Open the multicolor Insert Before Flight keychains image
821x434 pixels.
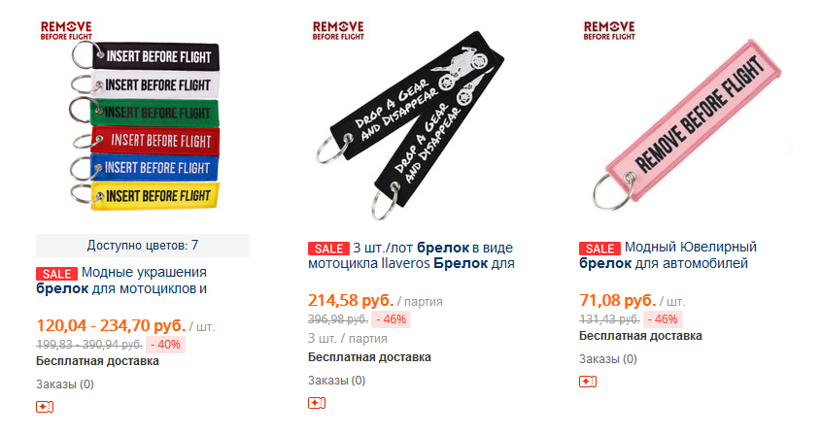pos(145,125)
